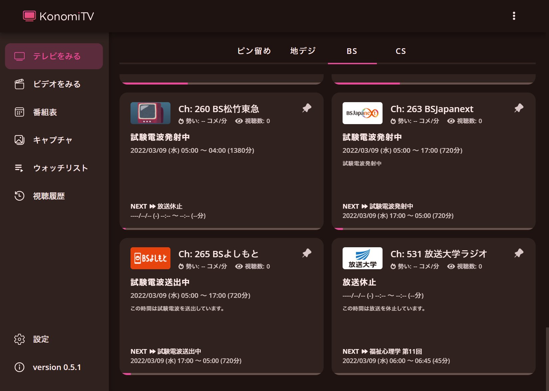Click the version 0.5.1 link
Viewport: 549px width, 391px height.
pyautogui.click(x=57, y=367)
